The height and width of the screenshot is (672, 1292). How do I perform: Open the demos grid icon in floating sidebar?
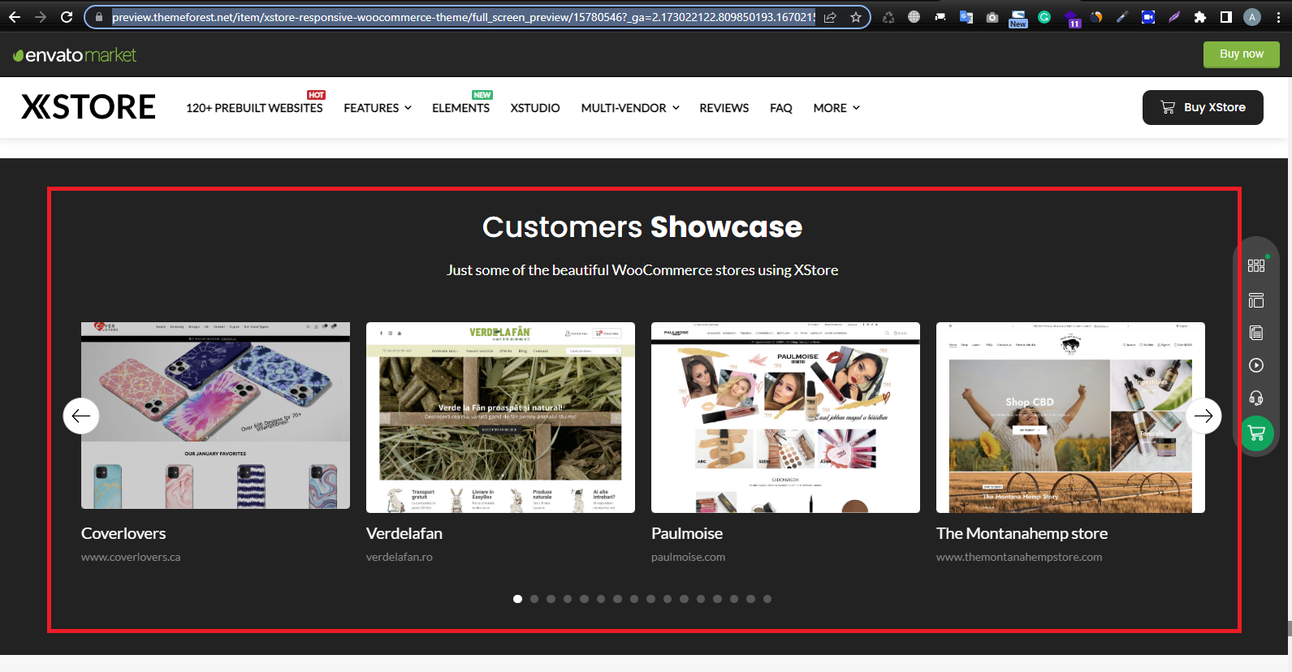pos(1256,265)
